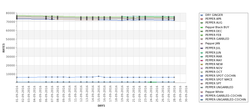This screenshot has height=110, width=250.
Task: Click the peak data marker near 7000 on 15-09-2016
Action: (x=98, y=76)
